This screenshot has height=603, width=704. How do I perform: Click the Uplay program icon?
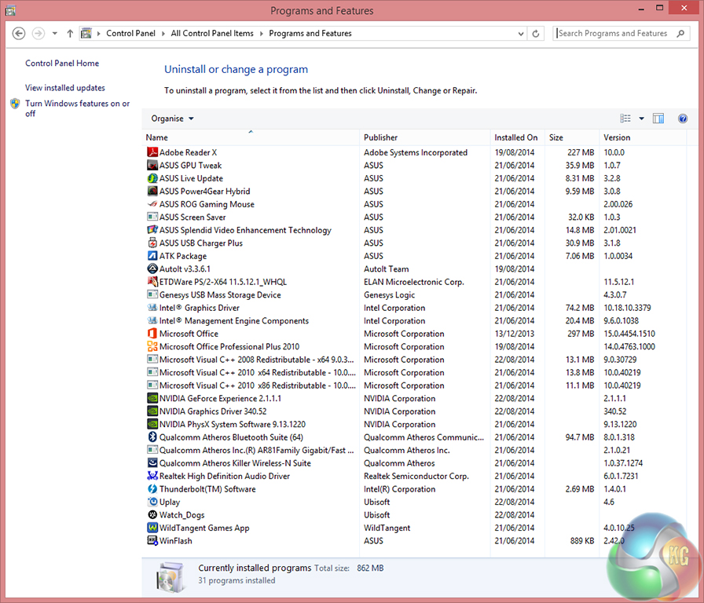click(152, 502)
